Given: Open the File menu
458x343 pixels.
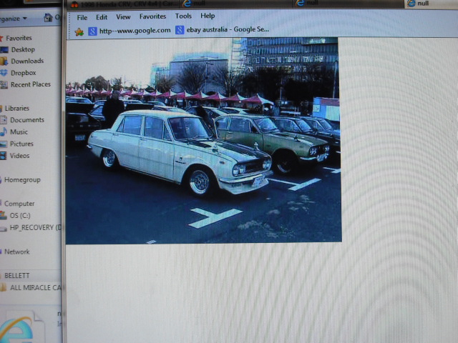Looking at the screenshot, I should (x=82, y=16).
